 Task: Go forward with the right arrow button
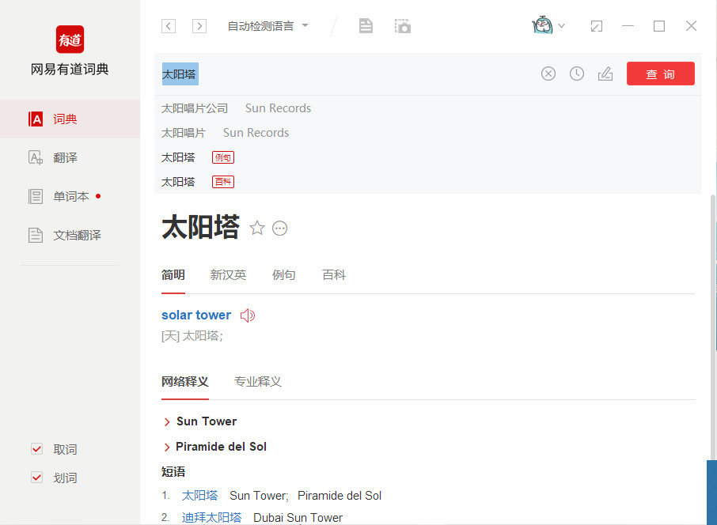pyautogui.click(x=199, y=26)
